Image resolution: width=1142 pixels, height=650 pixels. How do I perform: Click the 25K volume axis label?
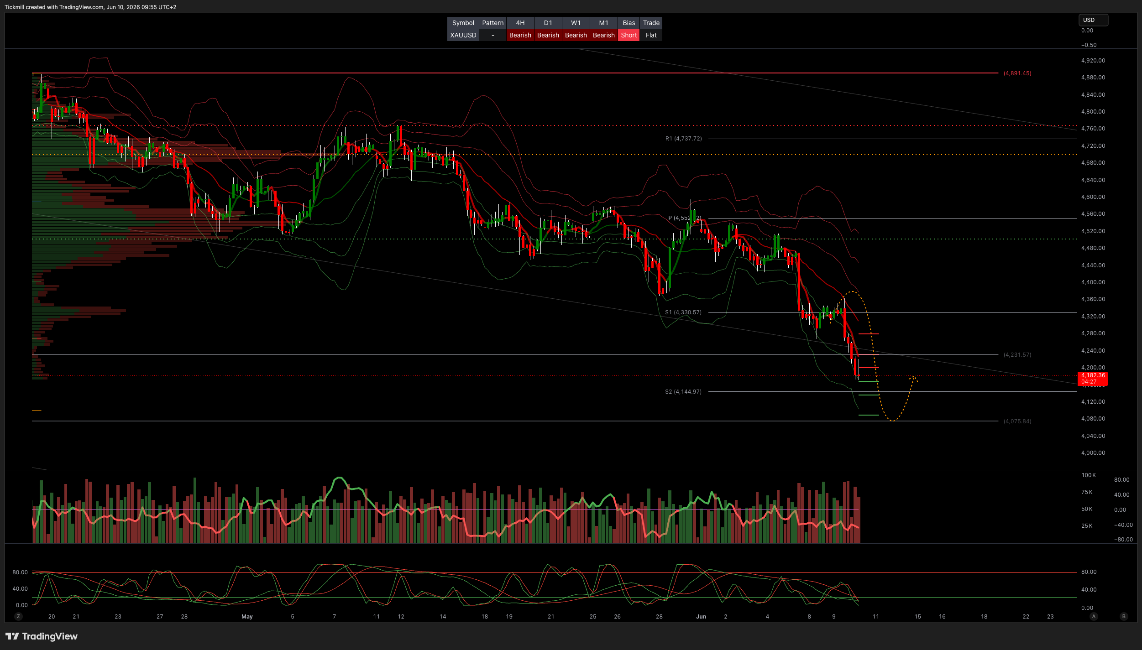click(1087, 525)
